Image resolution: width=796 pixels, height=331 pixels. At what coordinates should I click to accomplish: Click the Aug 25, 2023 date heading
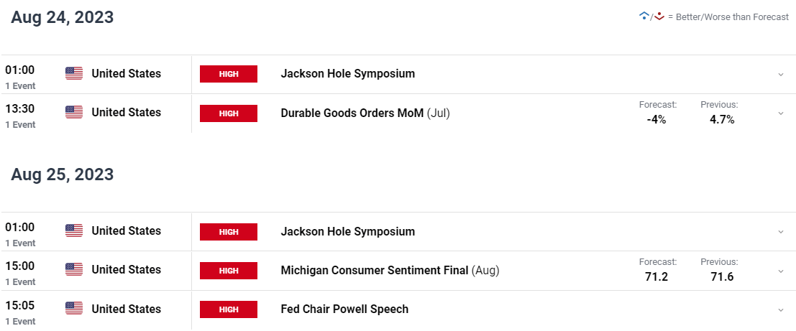[x=63, y=174]
